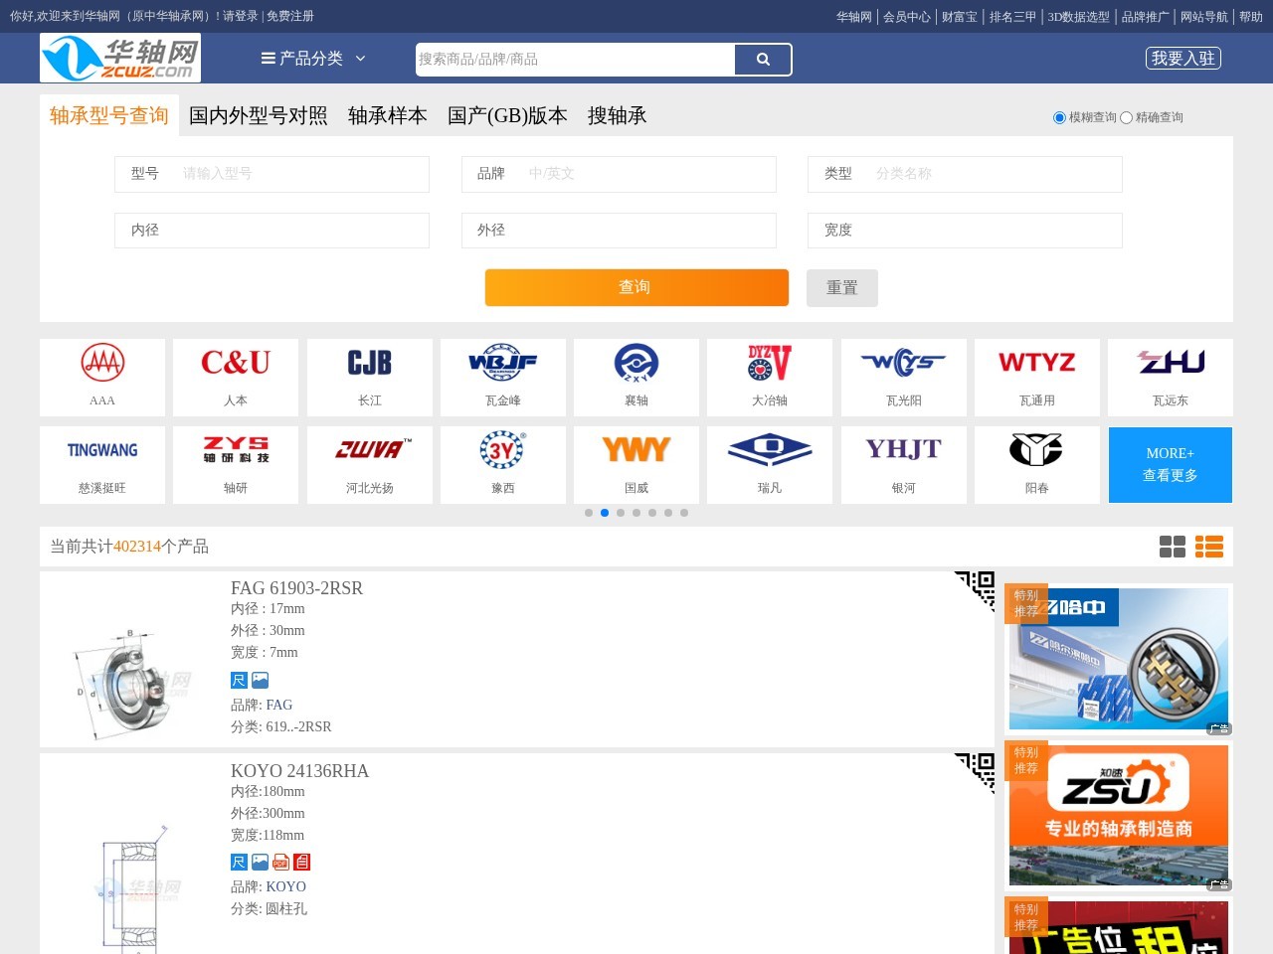The height and width of the screenshot is (954, 1273).
Task: Open the ZHU 瓦远东 brand tile
Action: [x=1171, y=378]
